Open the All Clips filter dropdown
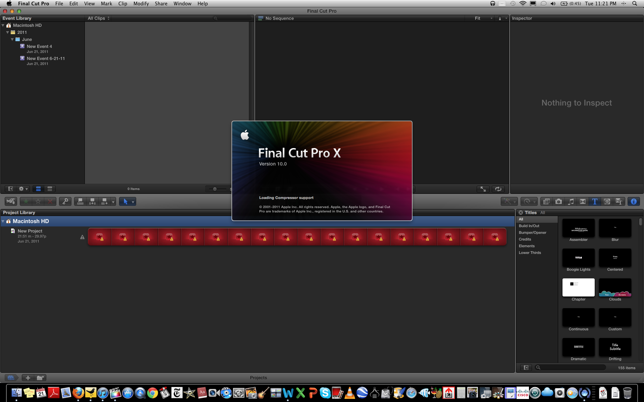 [99, 18]
